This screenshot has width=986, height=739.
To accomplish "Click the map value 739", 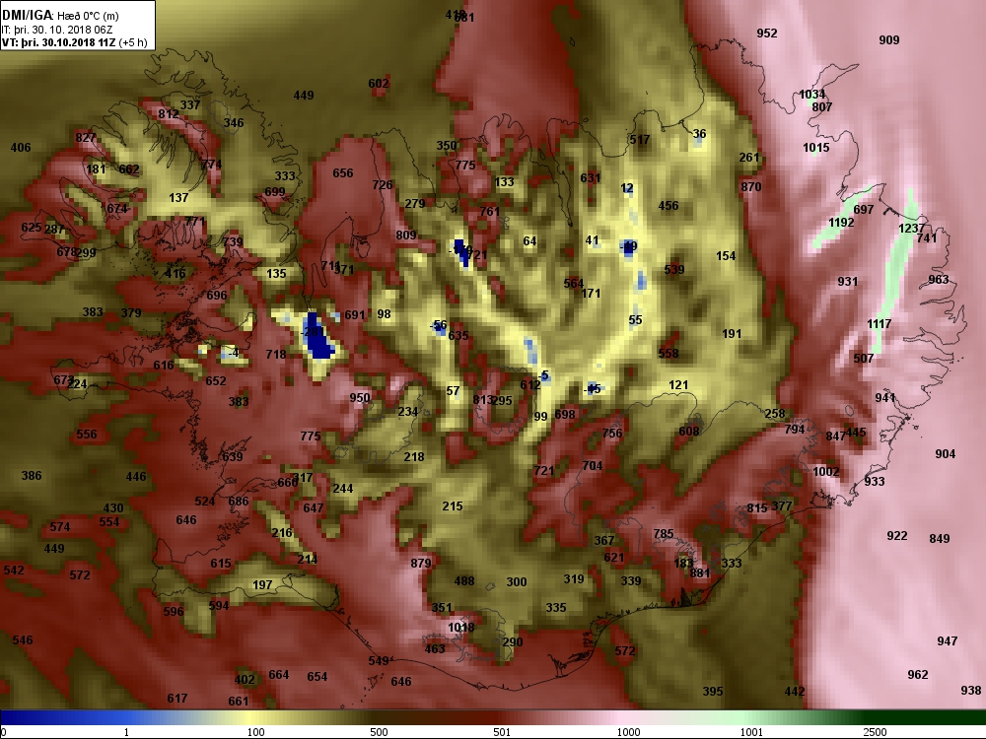I will coord(232,242).
